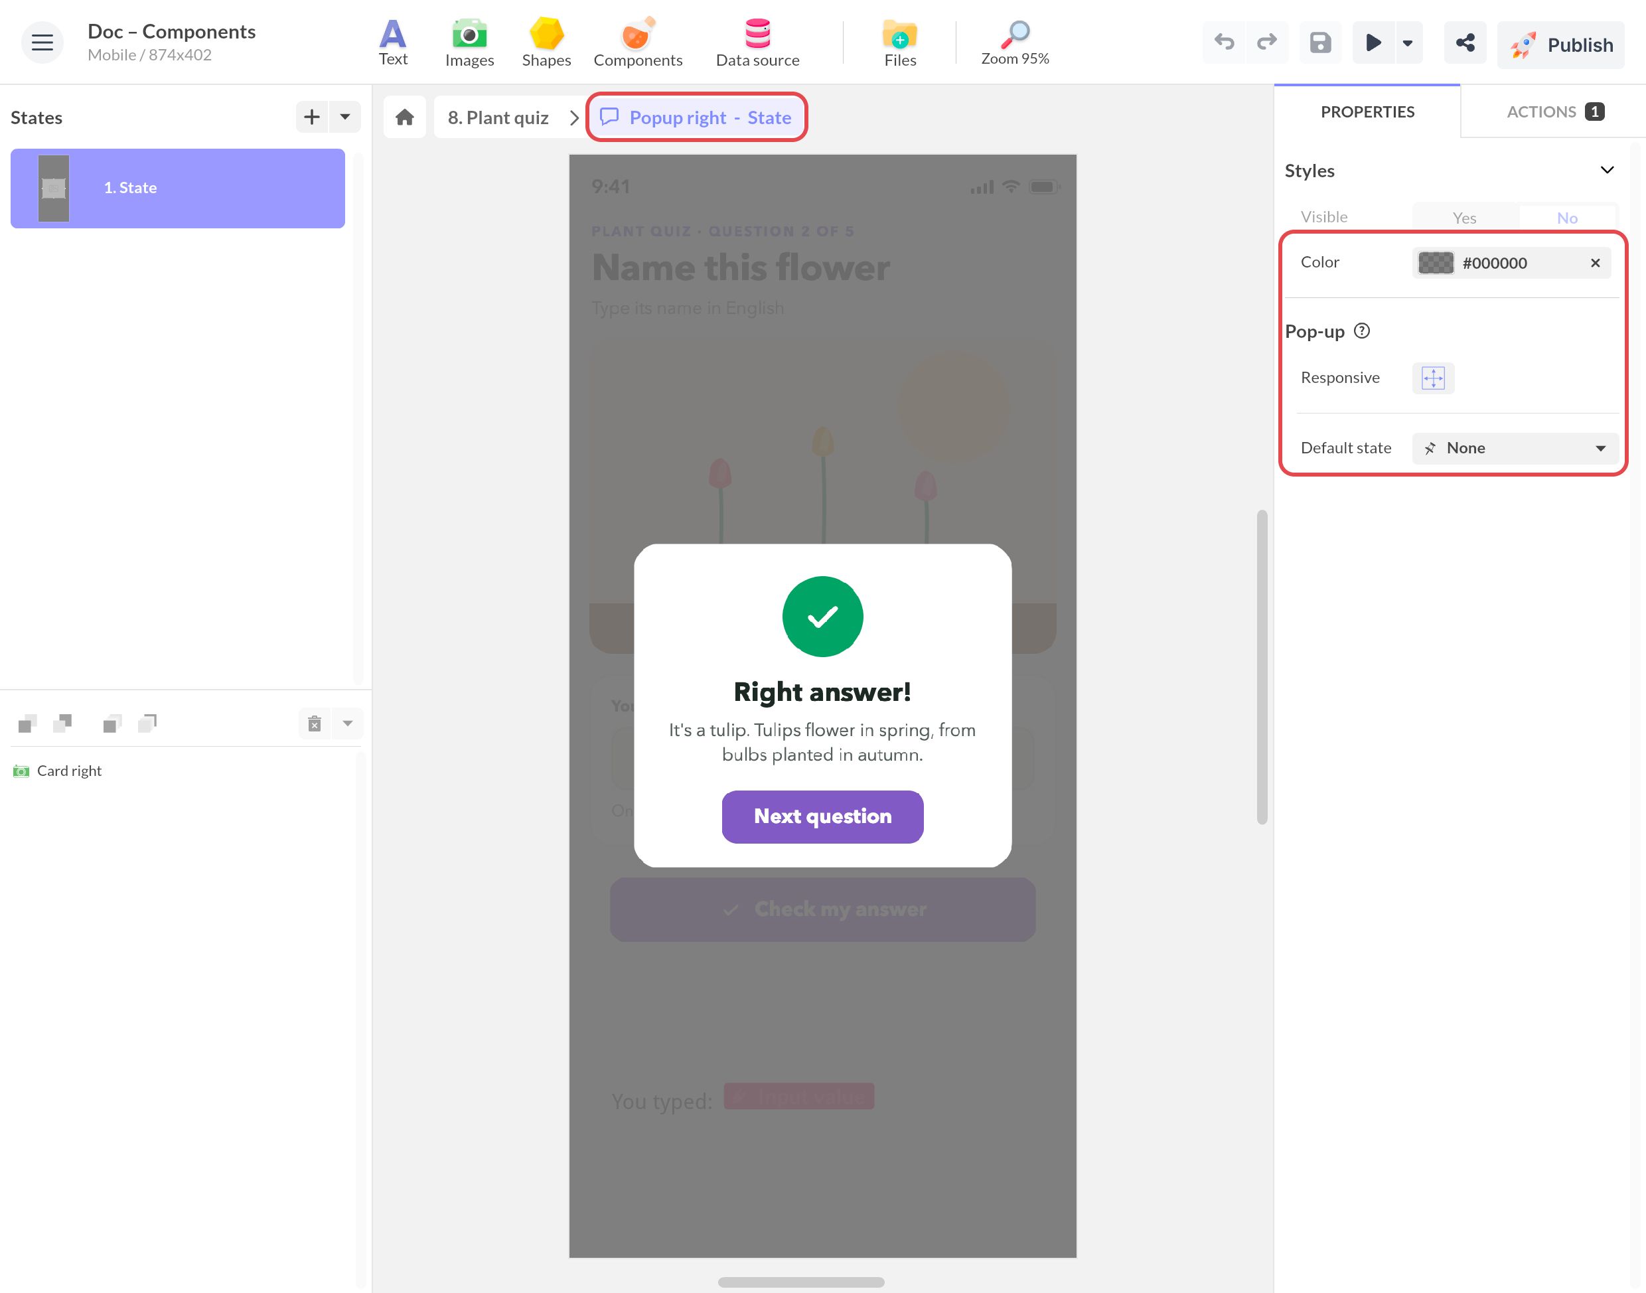Select the 1. State item
Viewport: 1646px width, 1293px height.
(178, 188)
